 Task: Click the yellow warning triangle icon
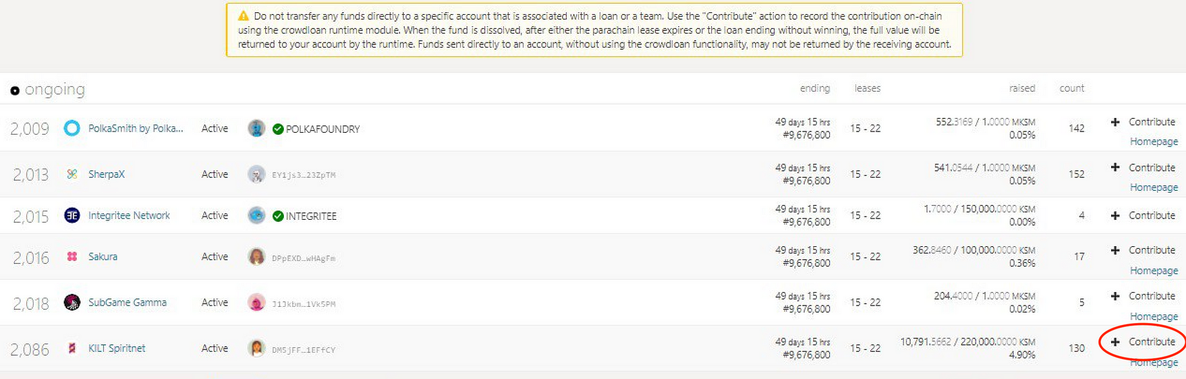pos(243,16)
